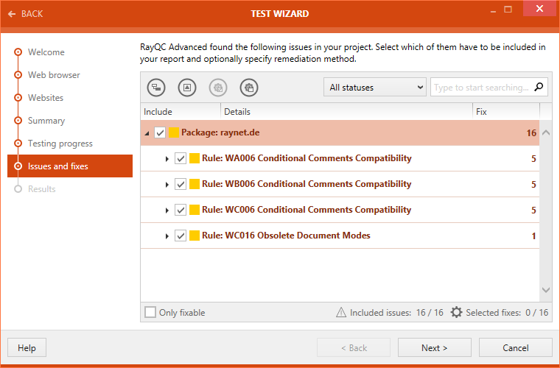Click the scroll up arrow of the list
The width and height of the screenshot is (560, 368).
(x=546, y=132)
